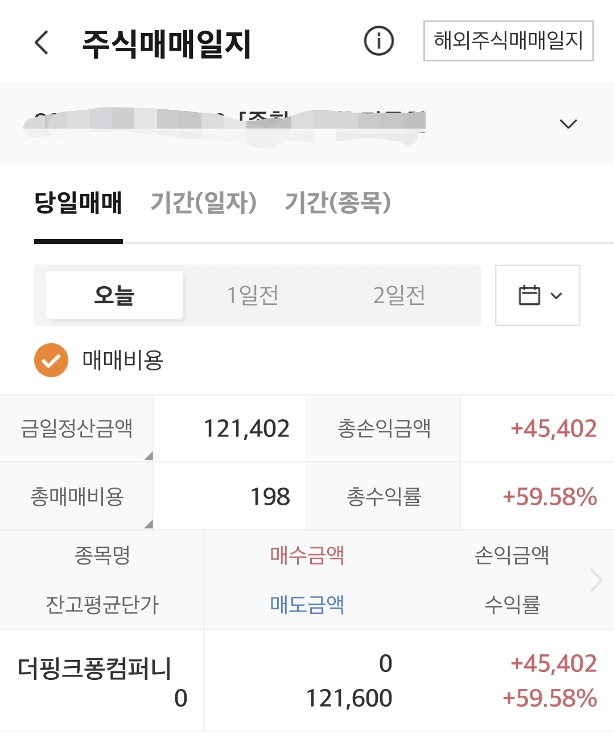Viewport: 614px width, 751px height.
Task: Expand the calendar dropdown arrow
Action: click(557, 295)
